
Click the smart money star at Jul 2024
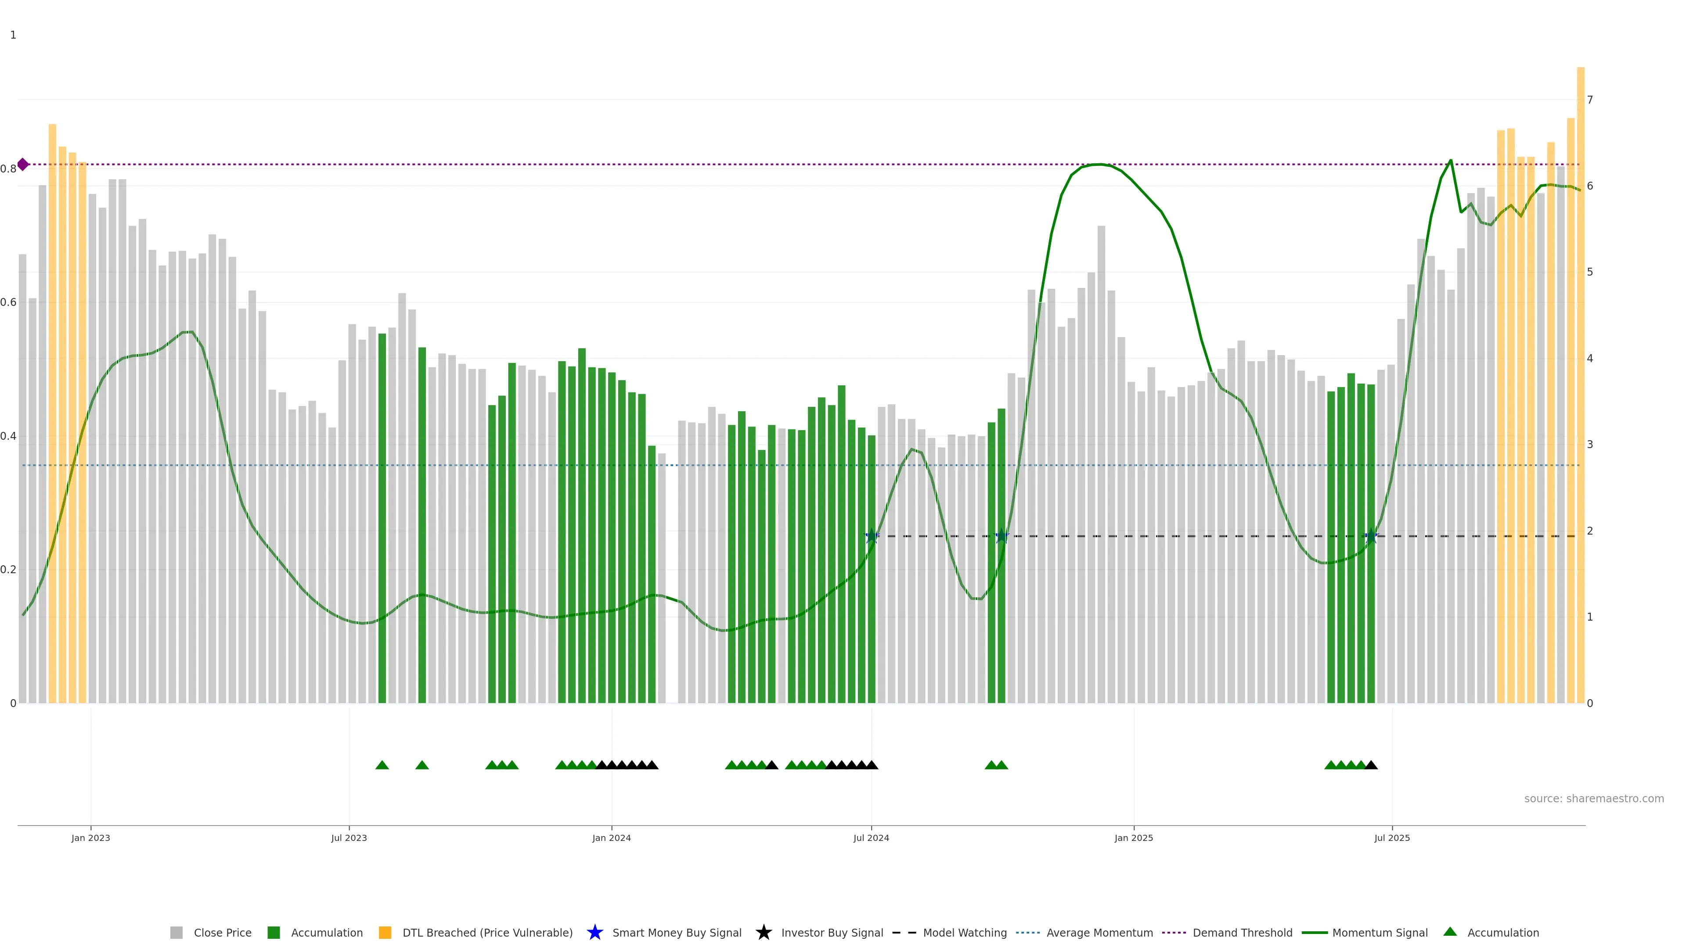click(871, 536)
